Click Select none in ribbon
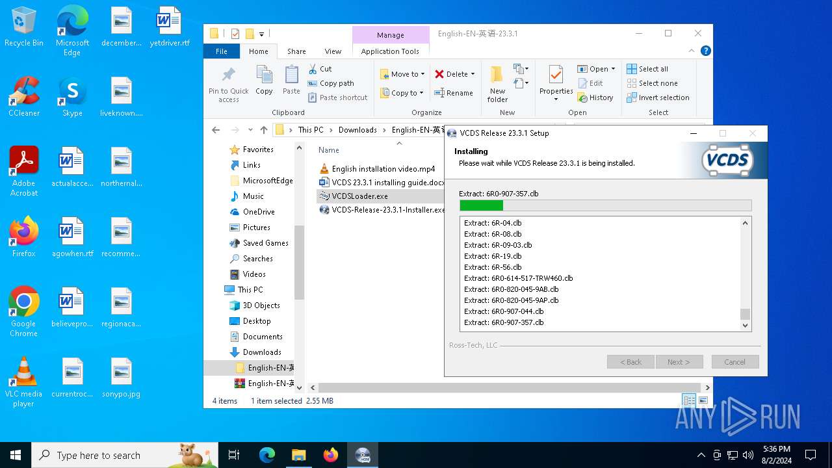The image size is (832, 468). coord(652,83)
